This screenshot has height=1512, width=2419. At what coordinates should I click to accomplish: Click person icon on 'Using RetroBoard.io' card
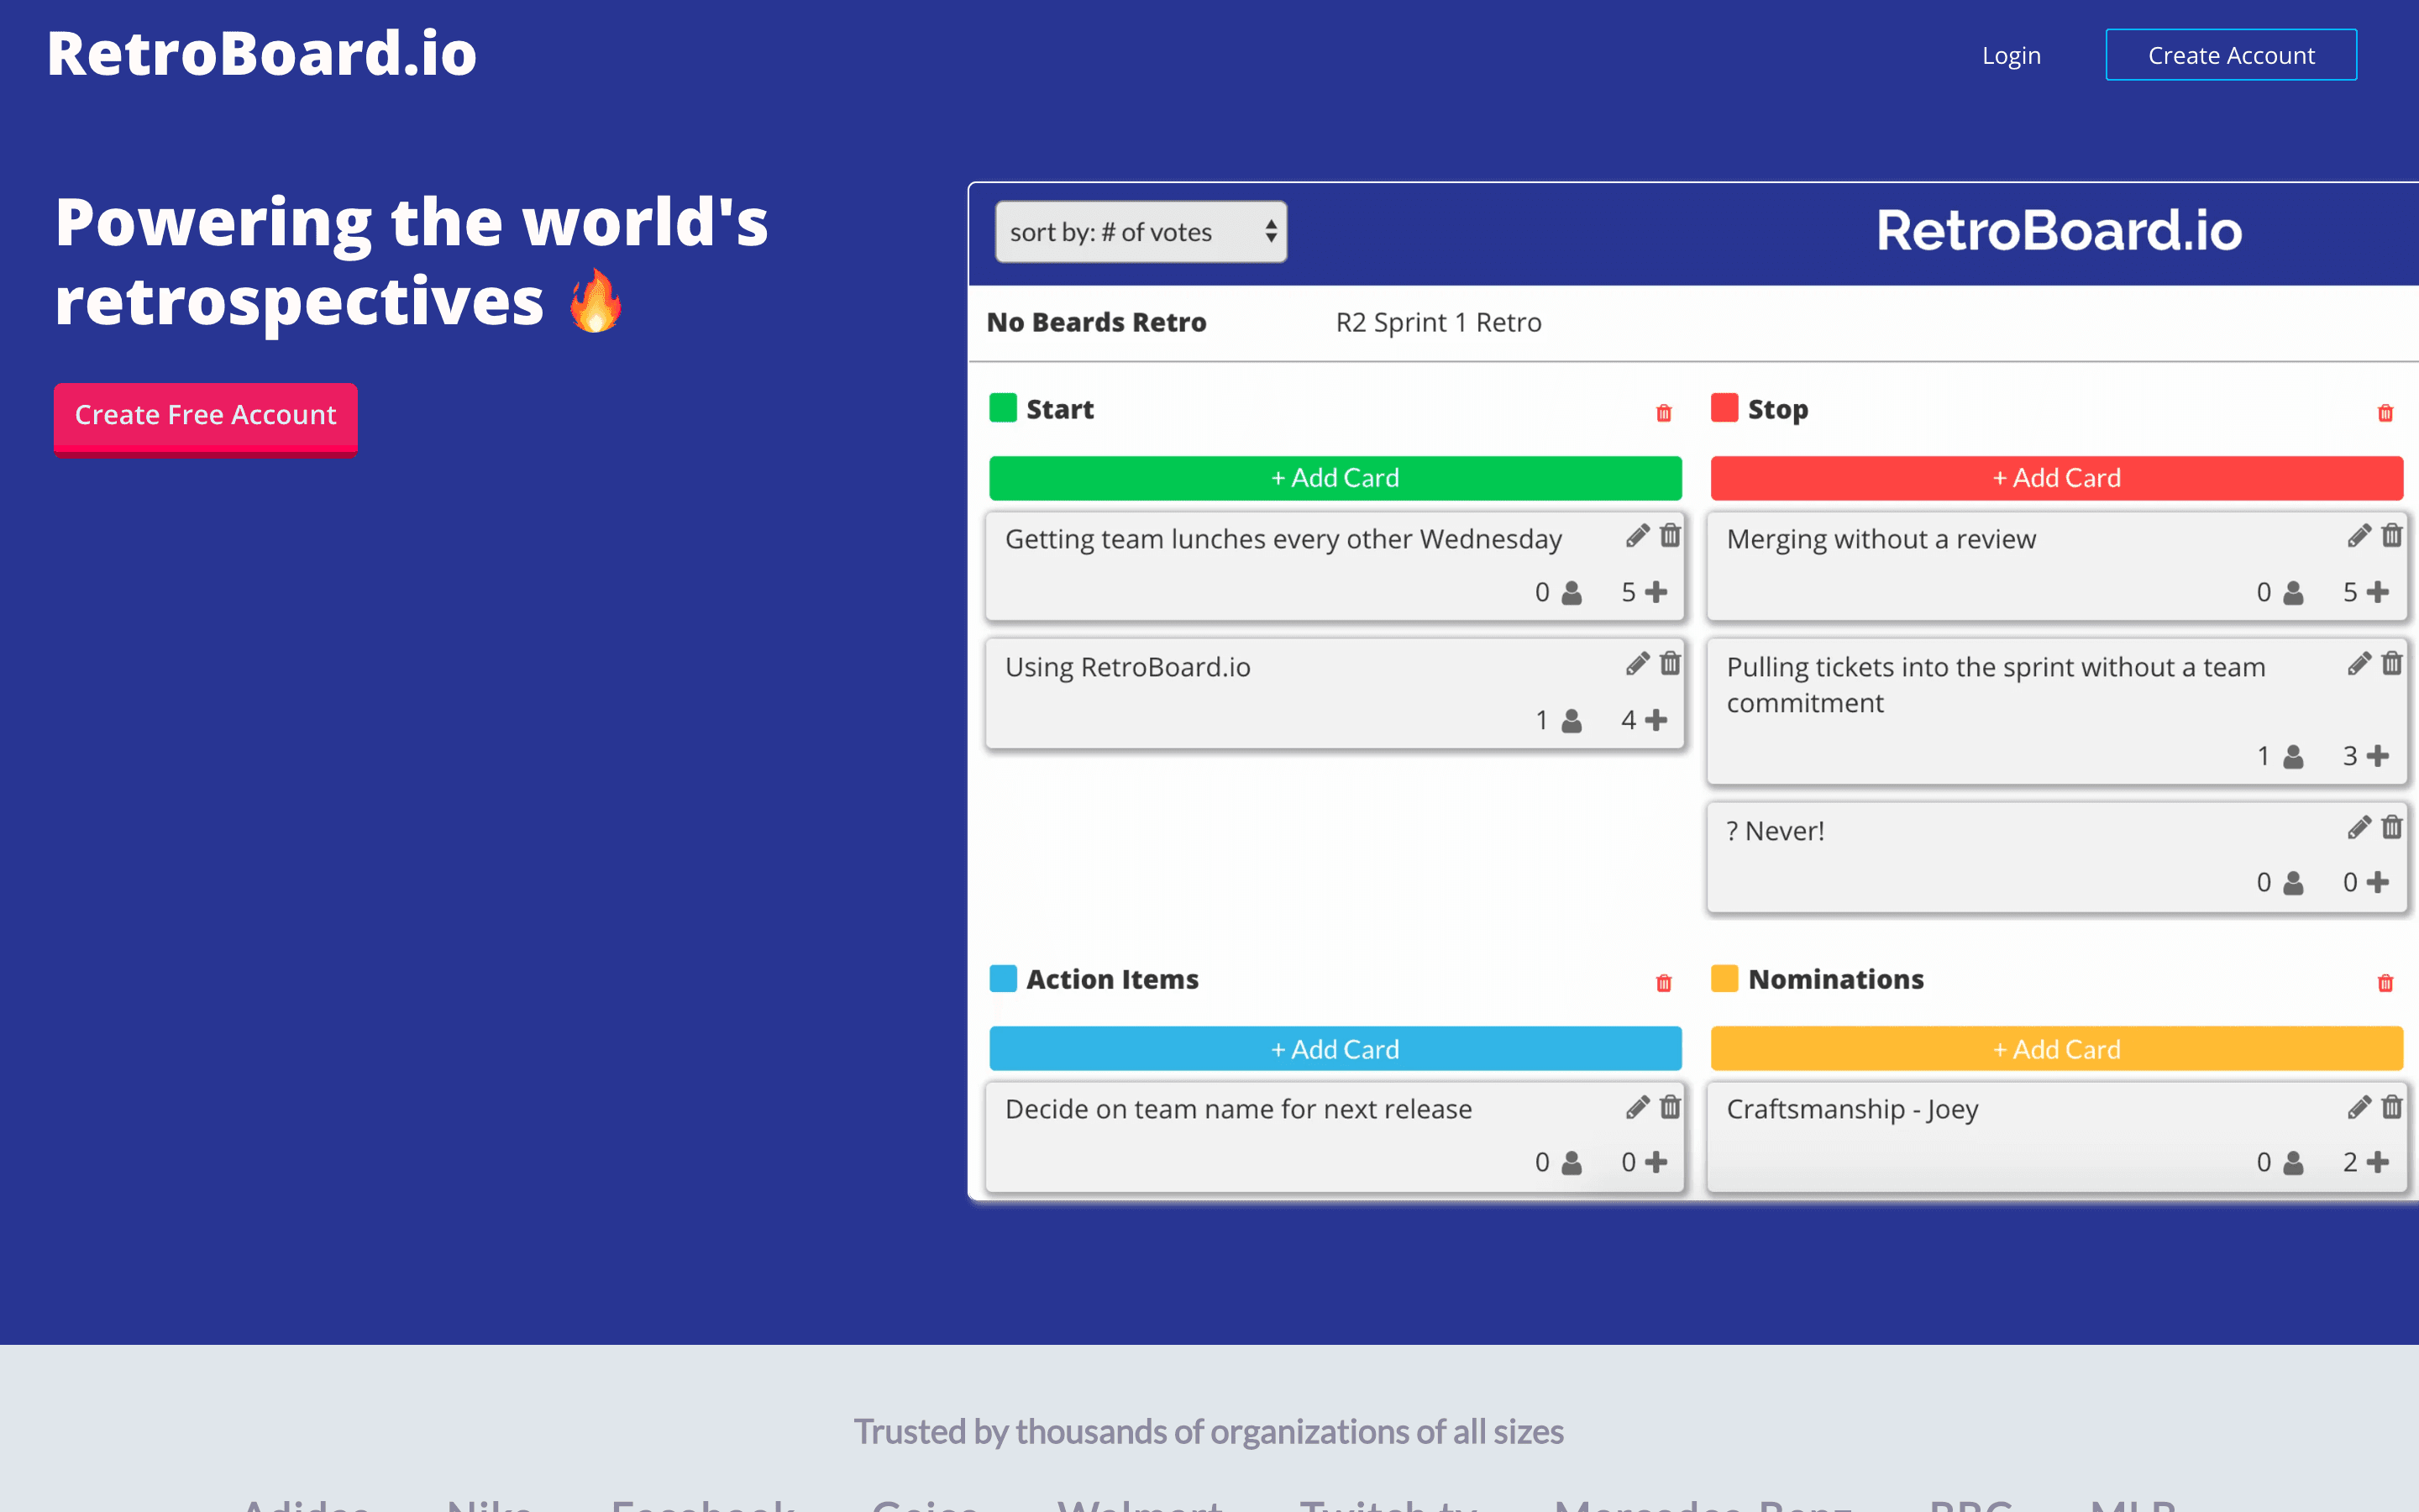click(x=1572, y=720)
